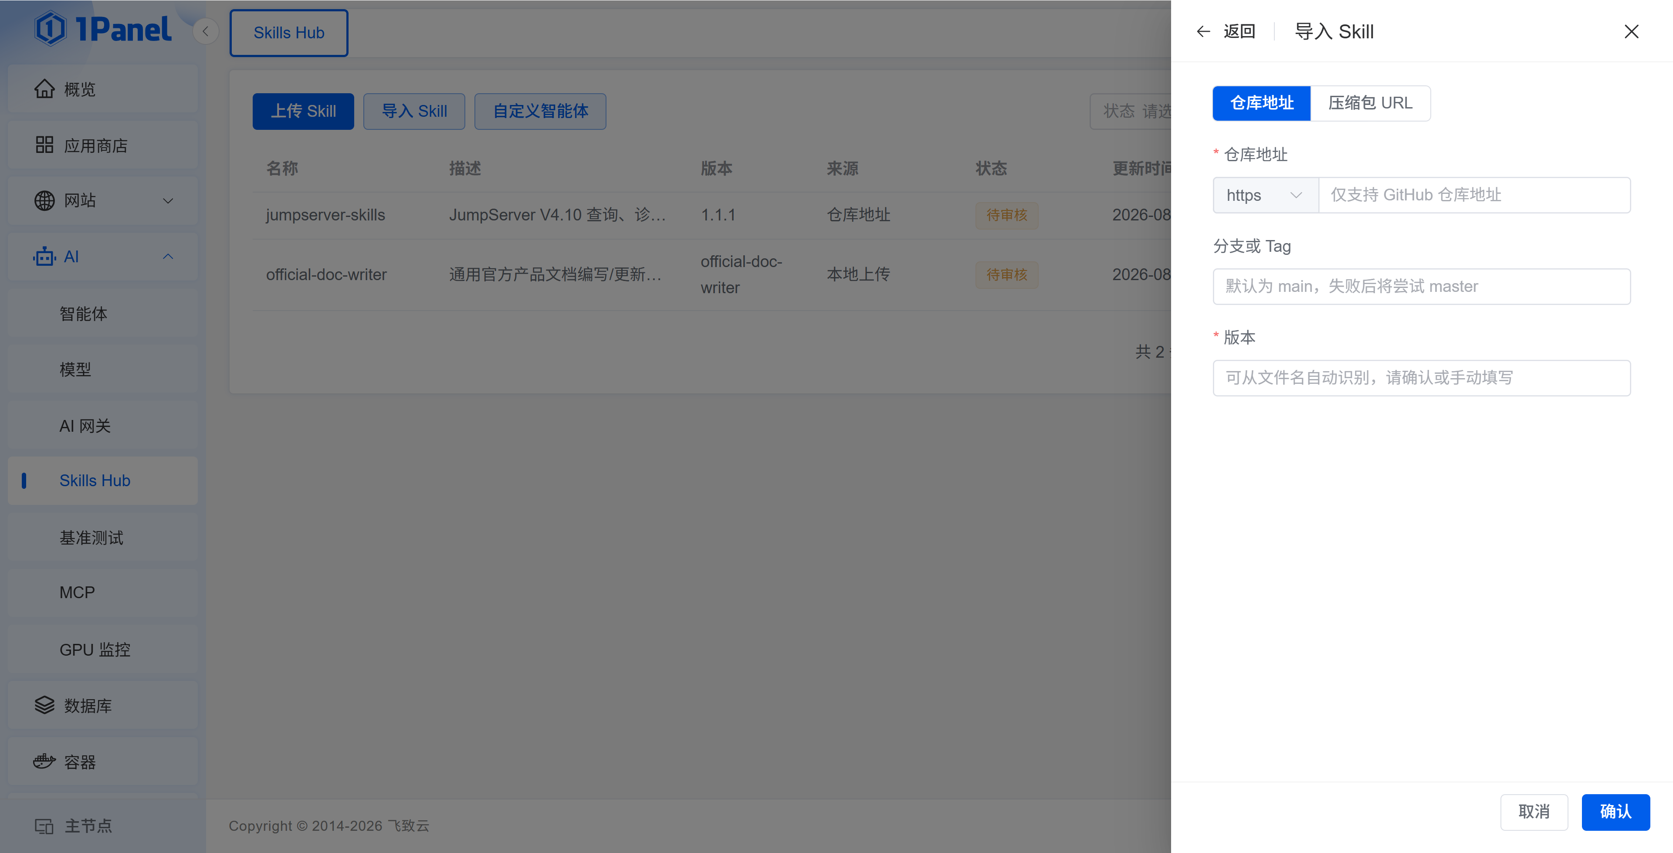This screenshot has height=853, width=1673.
Task: Open 模型 in the sidebar
Action: pos(103,370)
